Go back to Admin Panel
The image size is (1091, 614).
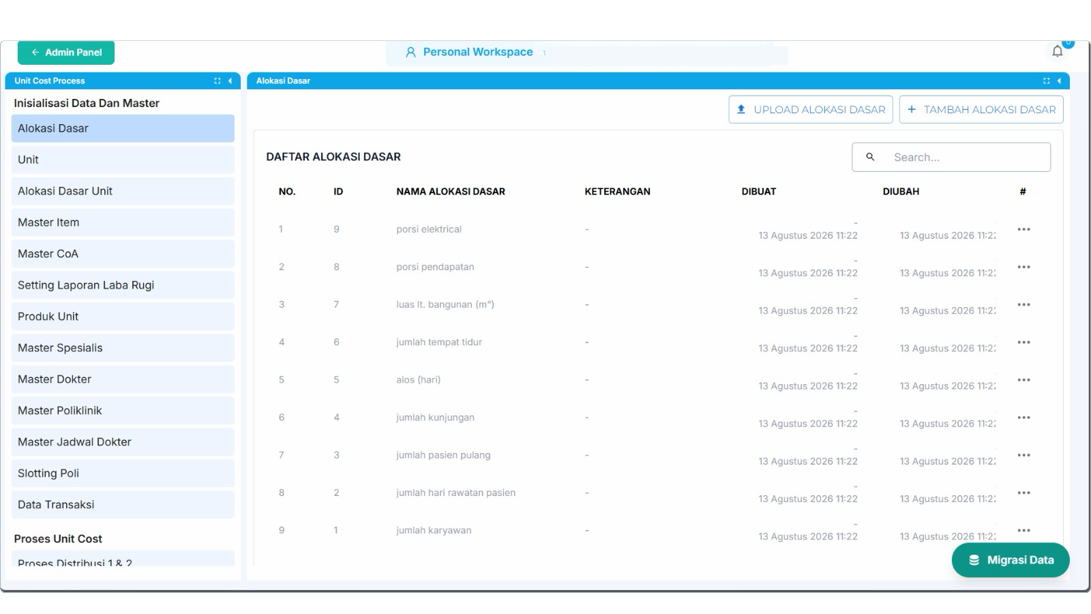66,53
